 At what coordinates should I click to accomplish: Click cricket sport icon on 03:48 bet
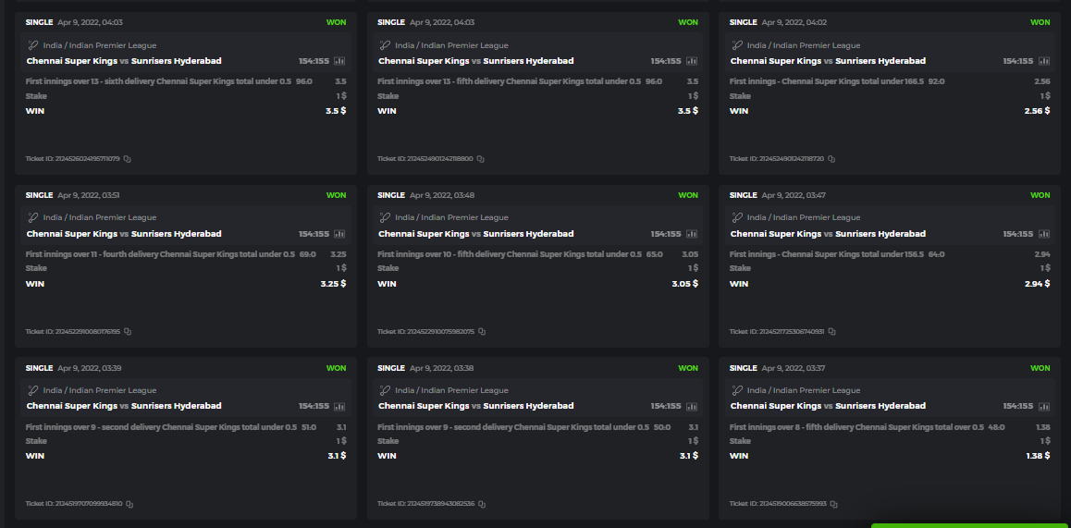point(385,217)
